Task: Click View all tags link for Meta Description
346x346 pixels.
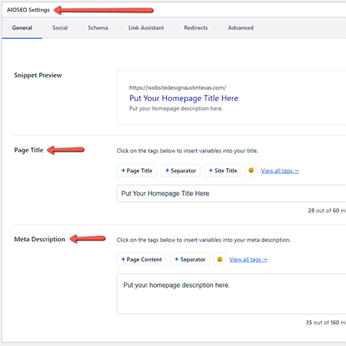Action: 248,259
